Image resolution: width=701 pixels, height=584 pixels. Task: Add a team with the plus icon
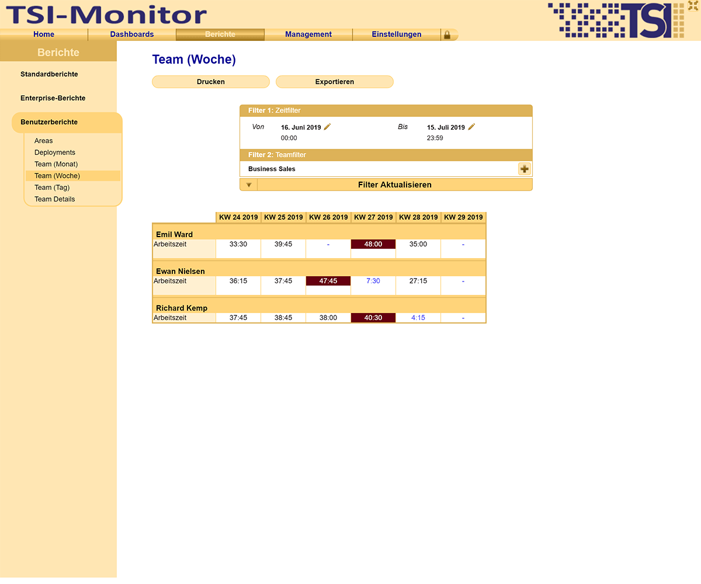524,169
